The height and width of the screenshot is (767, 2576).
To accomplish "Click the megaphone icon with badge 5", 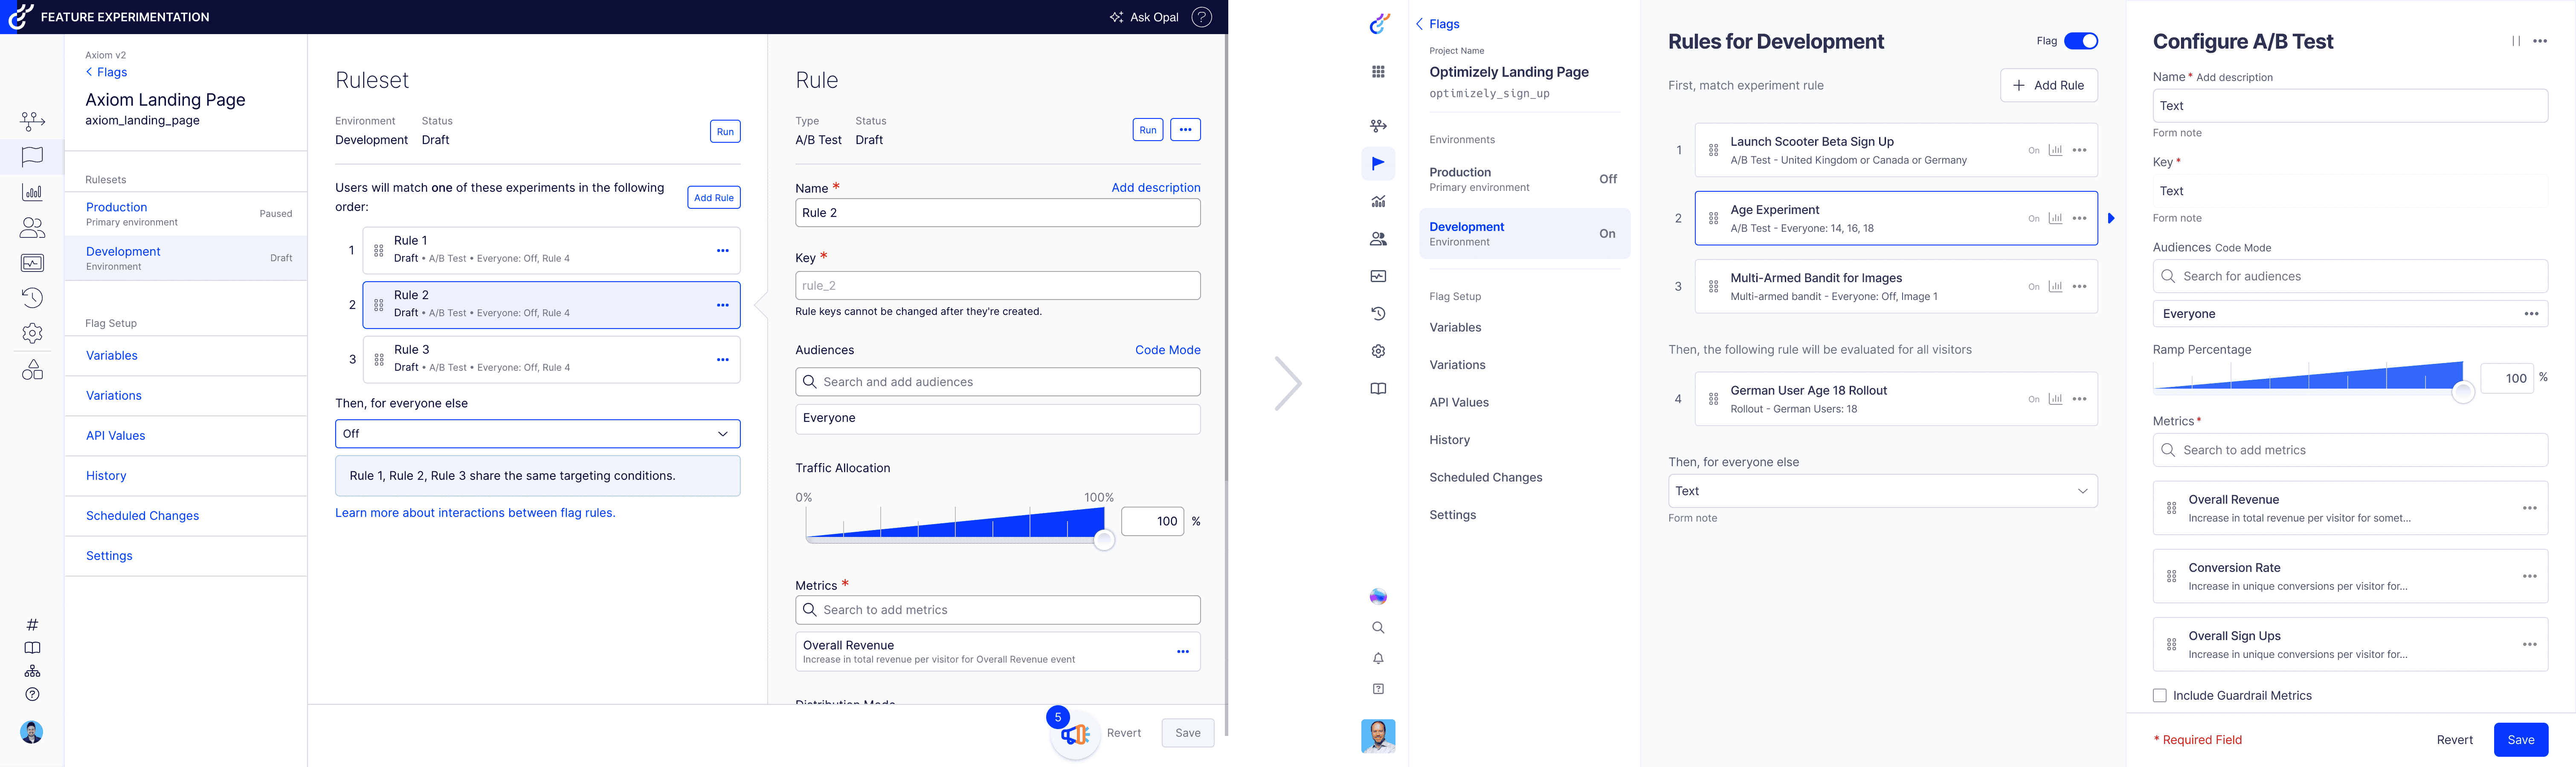I will (x=1076, y=735).
